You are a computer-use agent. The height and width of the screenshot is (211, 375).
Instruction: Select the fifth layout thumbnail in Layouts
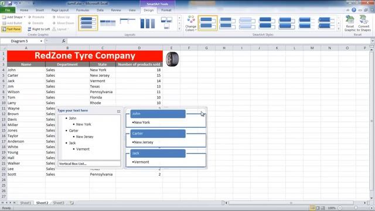pos(166,23)
